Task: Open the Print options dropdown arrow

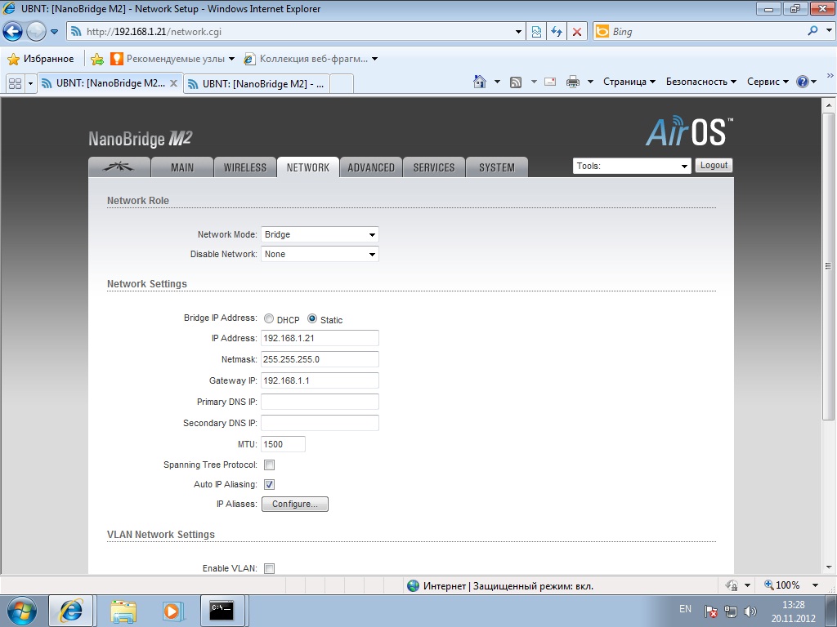Action: pyautogui.click(x=590, y=82)
